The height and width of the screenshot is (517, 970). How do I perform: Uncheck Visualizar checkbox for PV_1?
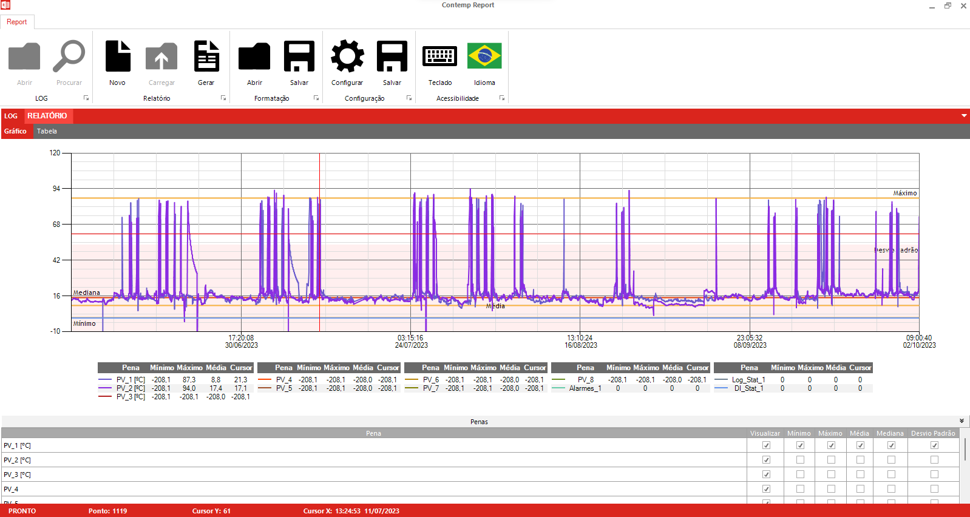pyautogui.click(x=766, y=445)
